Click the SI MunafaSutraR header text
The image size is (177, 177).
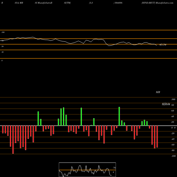tap(44, 3)
